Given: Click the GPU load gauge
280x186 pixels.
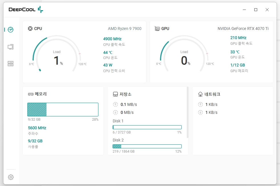Looking at the screenshot, I should point(184,54).
